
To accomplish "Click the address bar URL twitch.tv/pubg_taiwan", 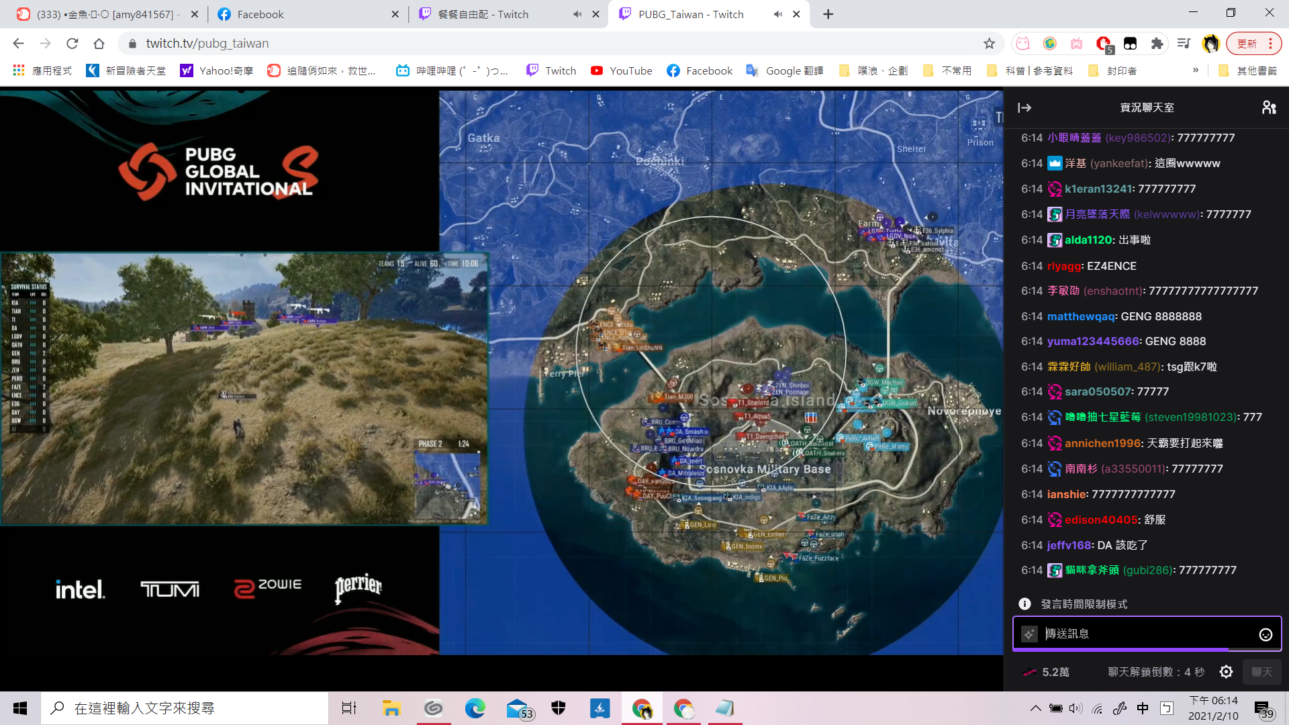I will 207,44.
